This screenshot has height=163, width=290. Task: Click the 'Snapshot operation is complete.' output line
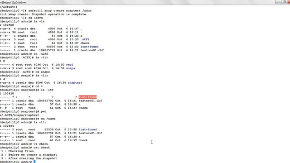59,14
